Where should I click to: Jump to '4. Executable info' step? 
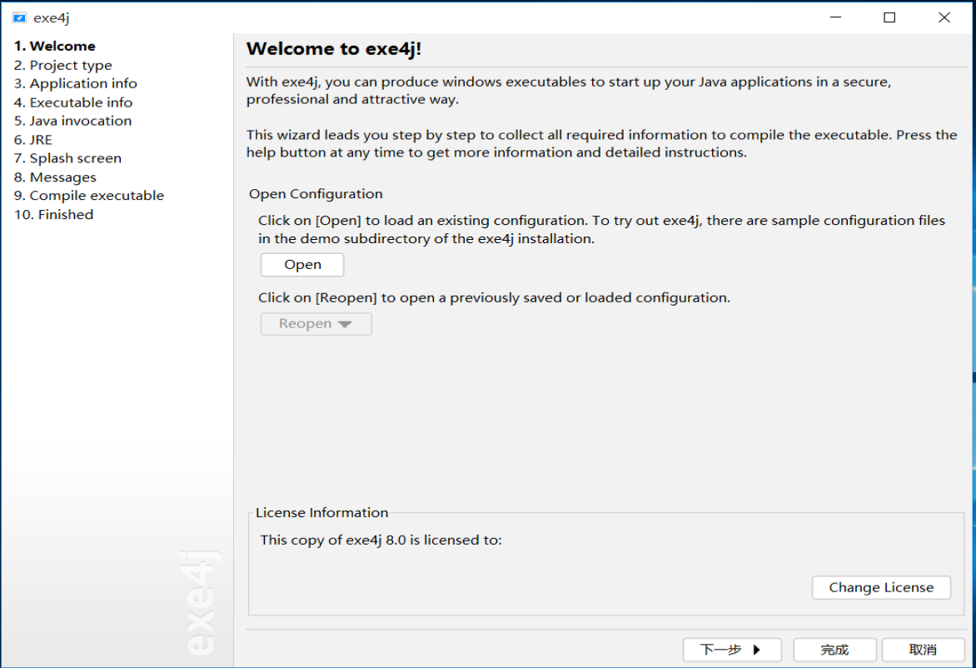click(72, 102)
